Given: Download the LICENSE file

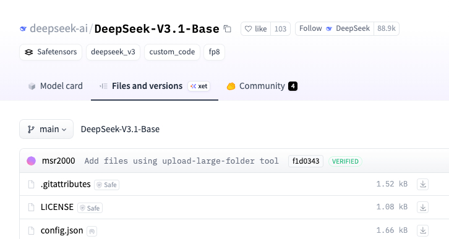Looking at the screenshot, I should coord(423,208).
